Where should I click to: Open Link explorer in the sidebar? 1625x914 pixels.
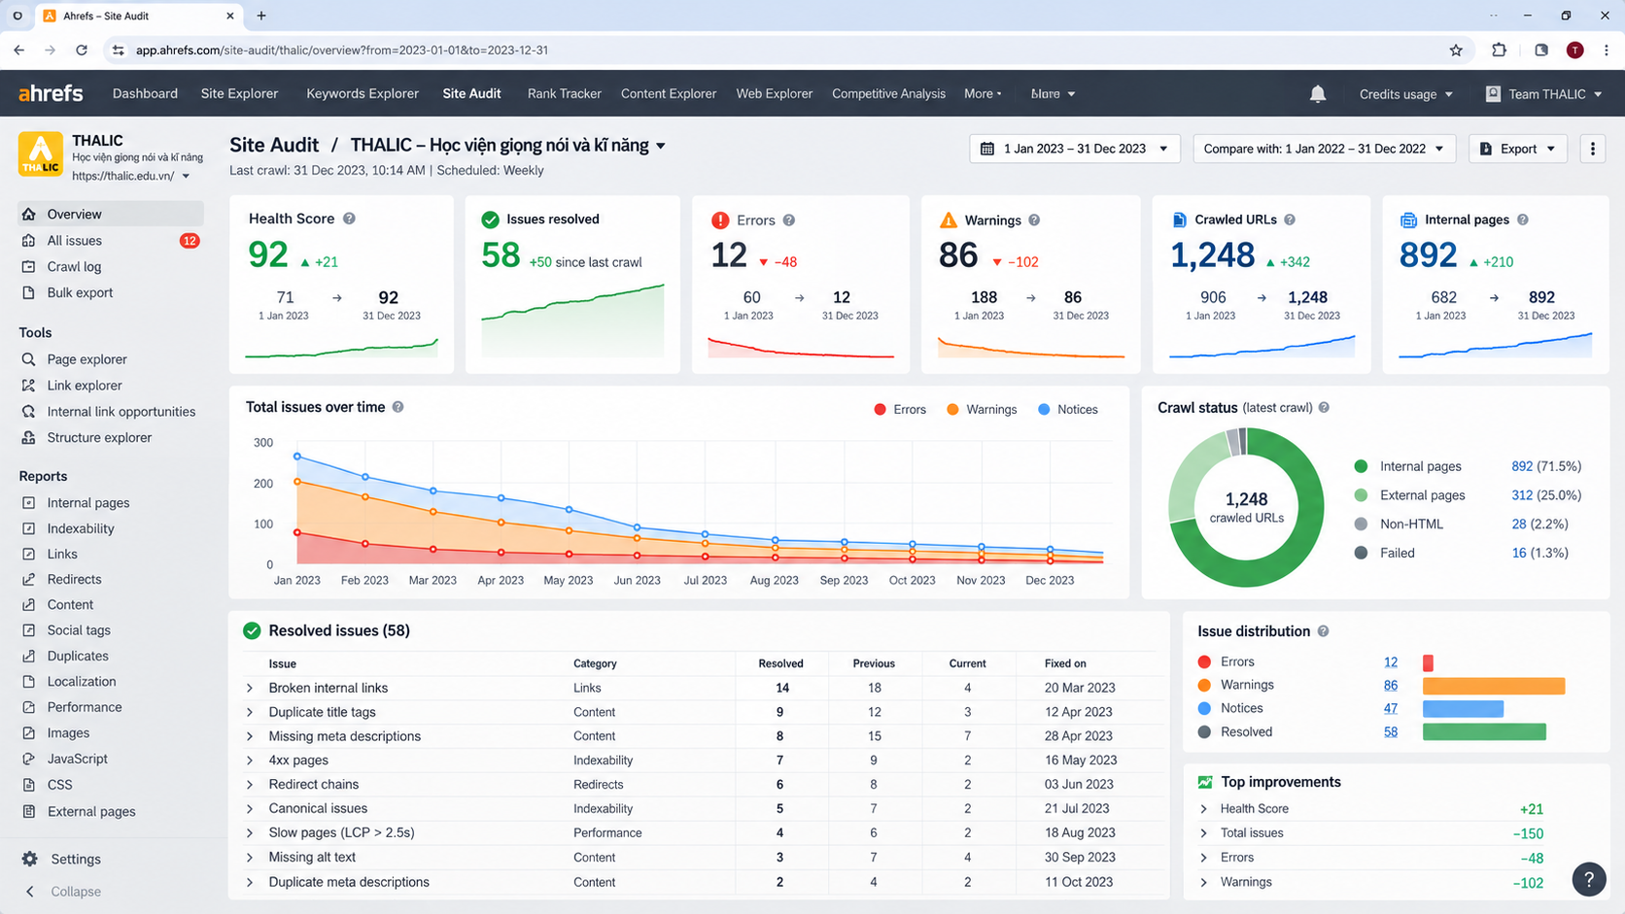coord(85,386)
